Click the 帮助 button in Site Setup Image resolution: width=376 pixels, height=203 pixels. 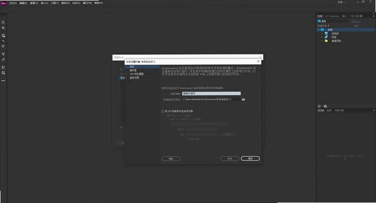coord(171,159)
